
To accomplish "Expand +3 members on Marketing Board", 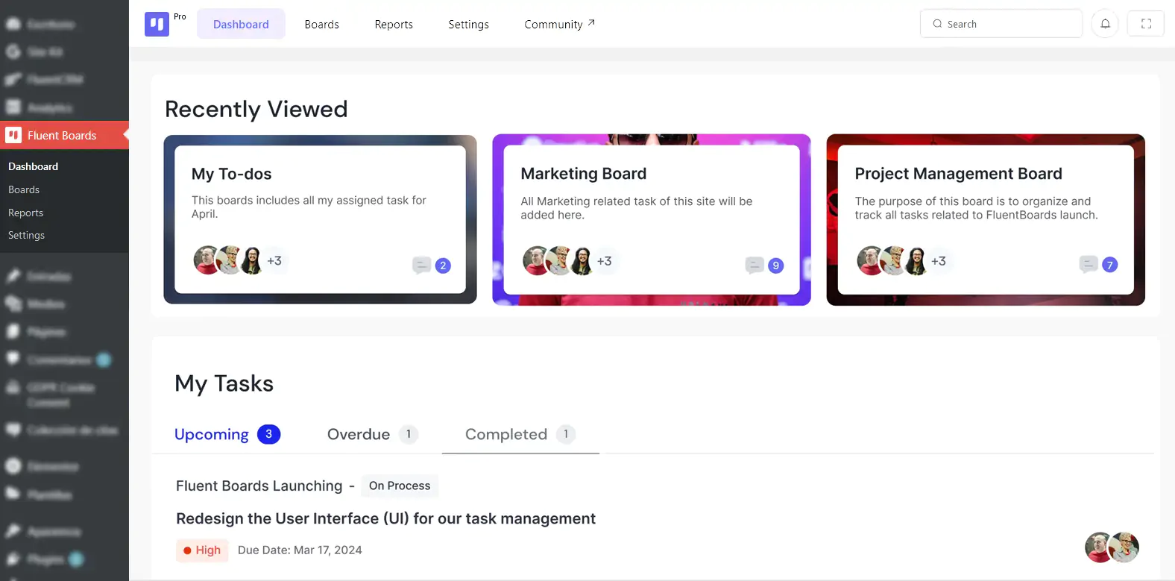I will point(604,261).
